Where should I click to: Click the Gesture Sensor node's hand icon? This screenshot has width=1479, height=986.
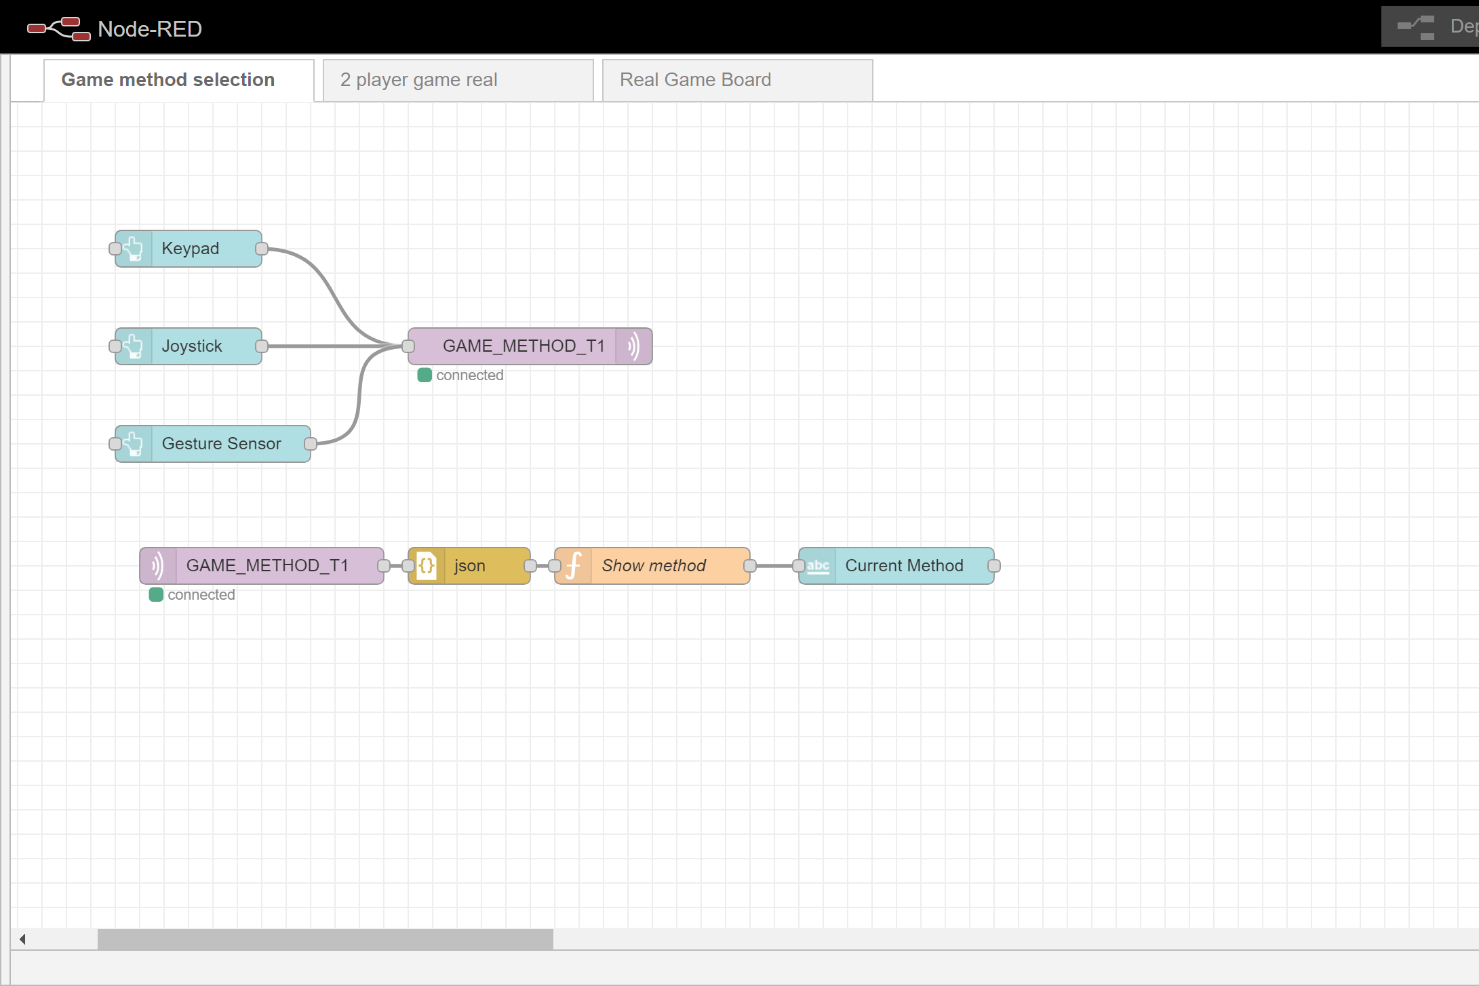(134, 444)
